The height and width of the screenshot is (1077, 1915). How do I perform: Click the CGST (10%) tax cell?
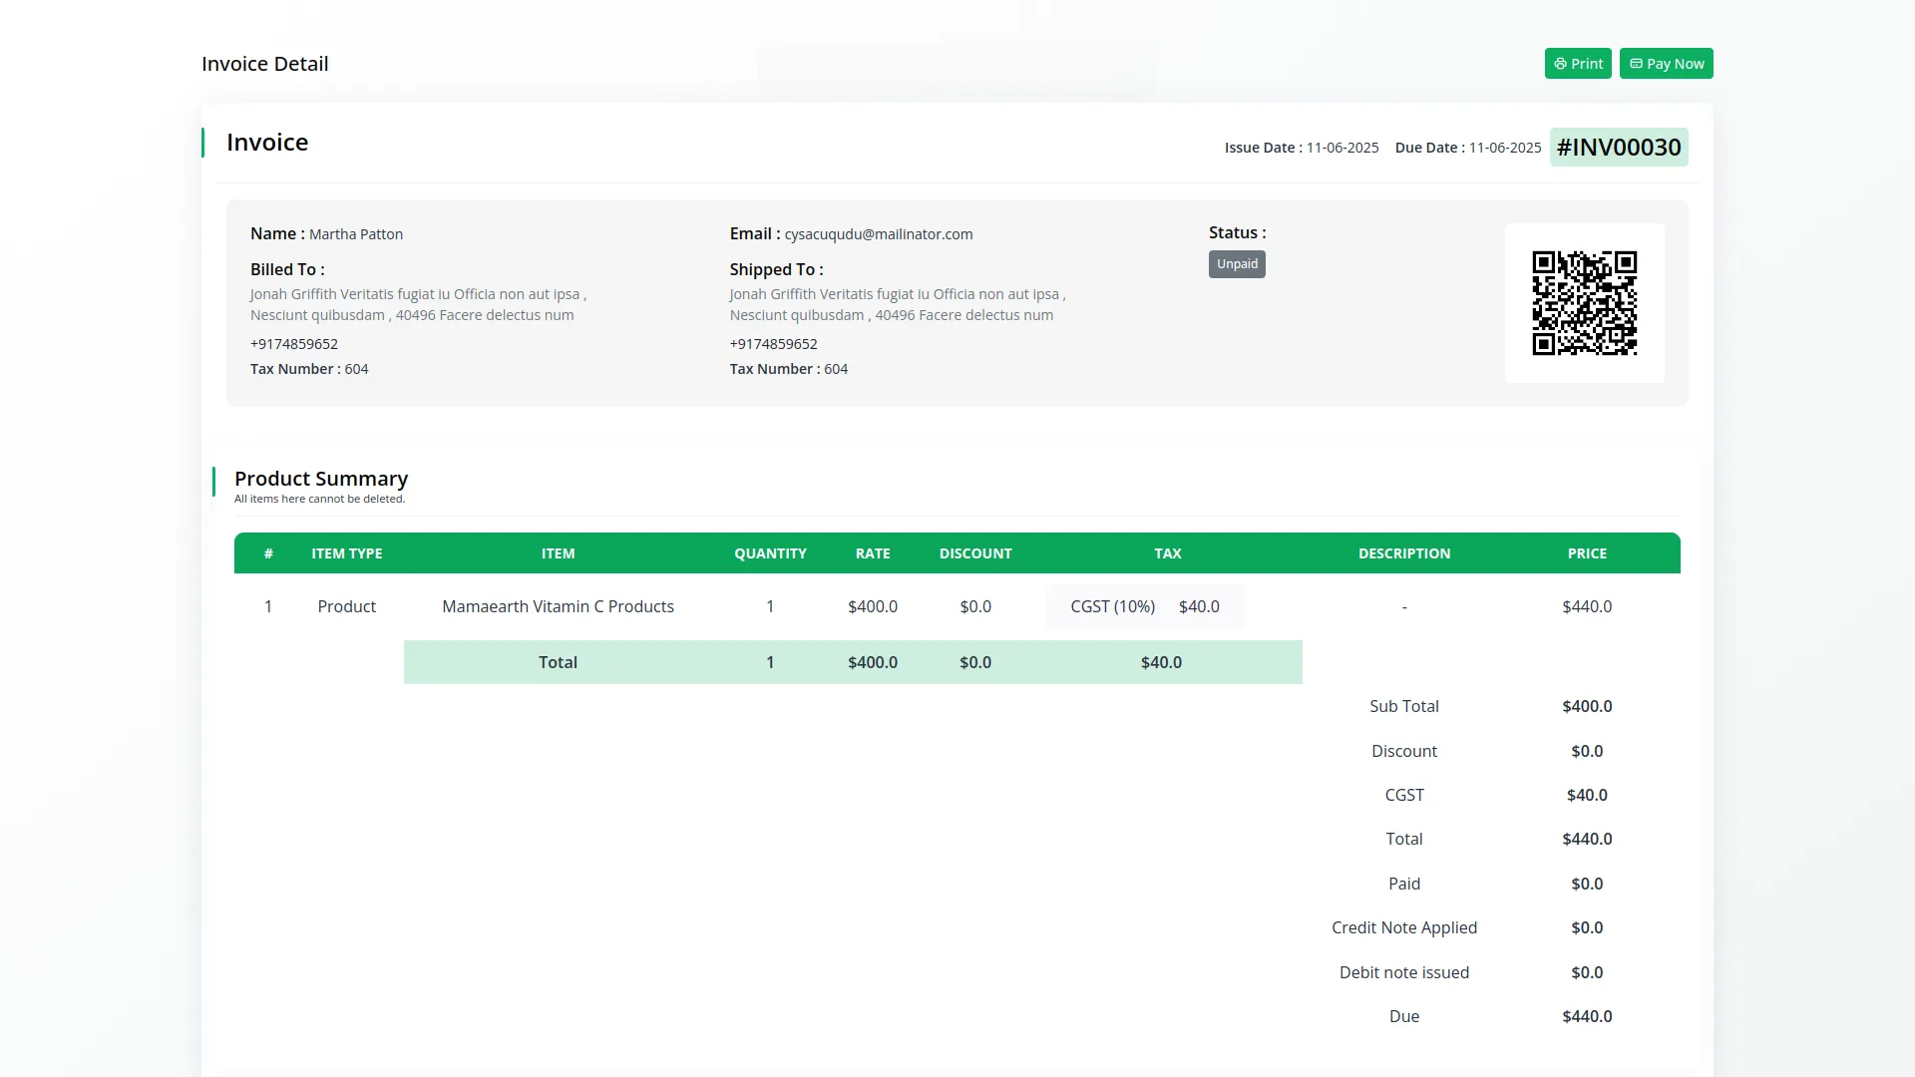(1112, 606)
